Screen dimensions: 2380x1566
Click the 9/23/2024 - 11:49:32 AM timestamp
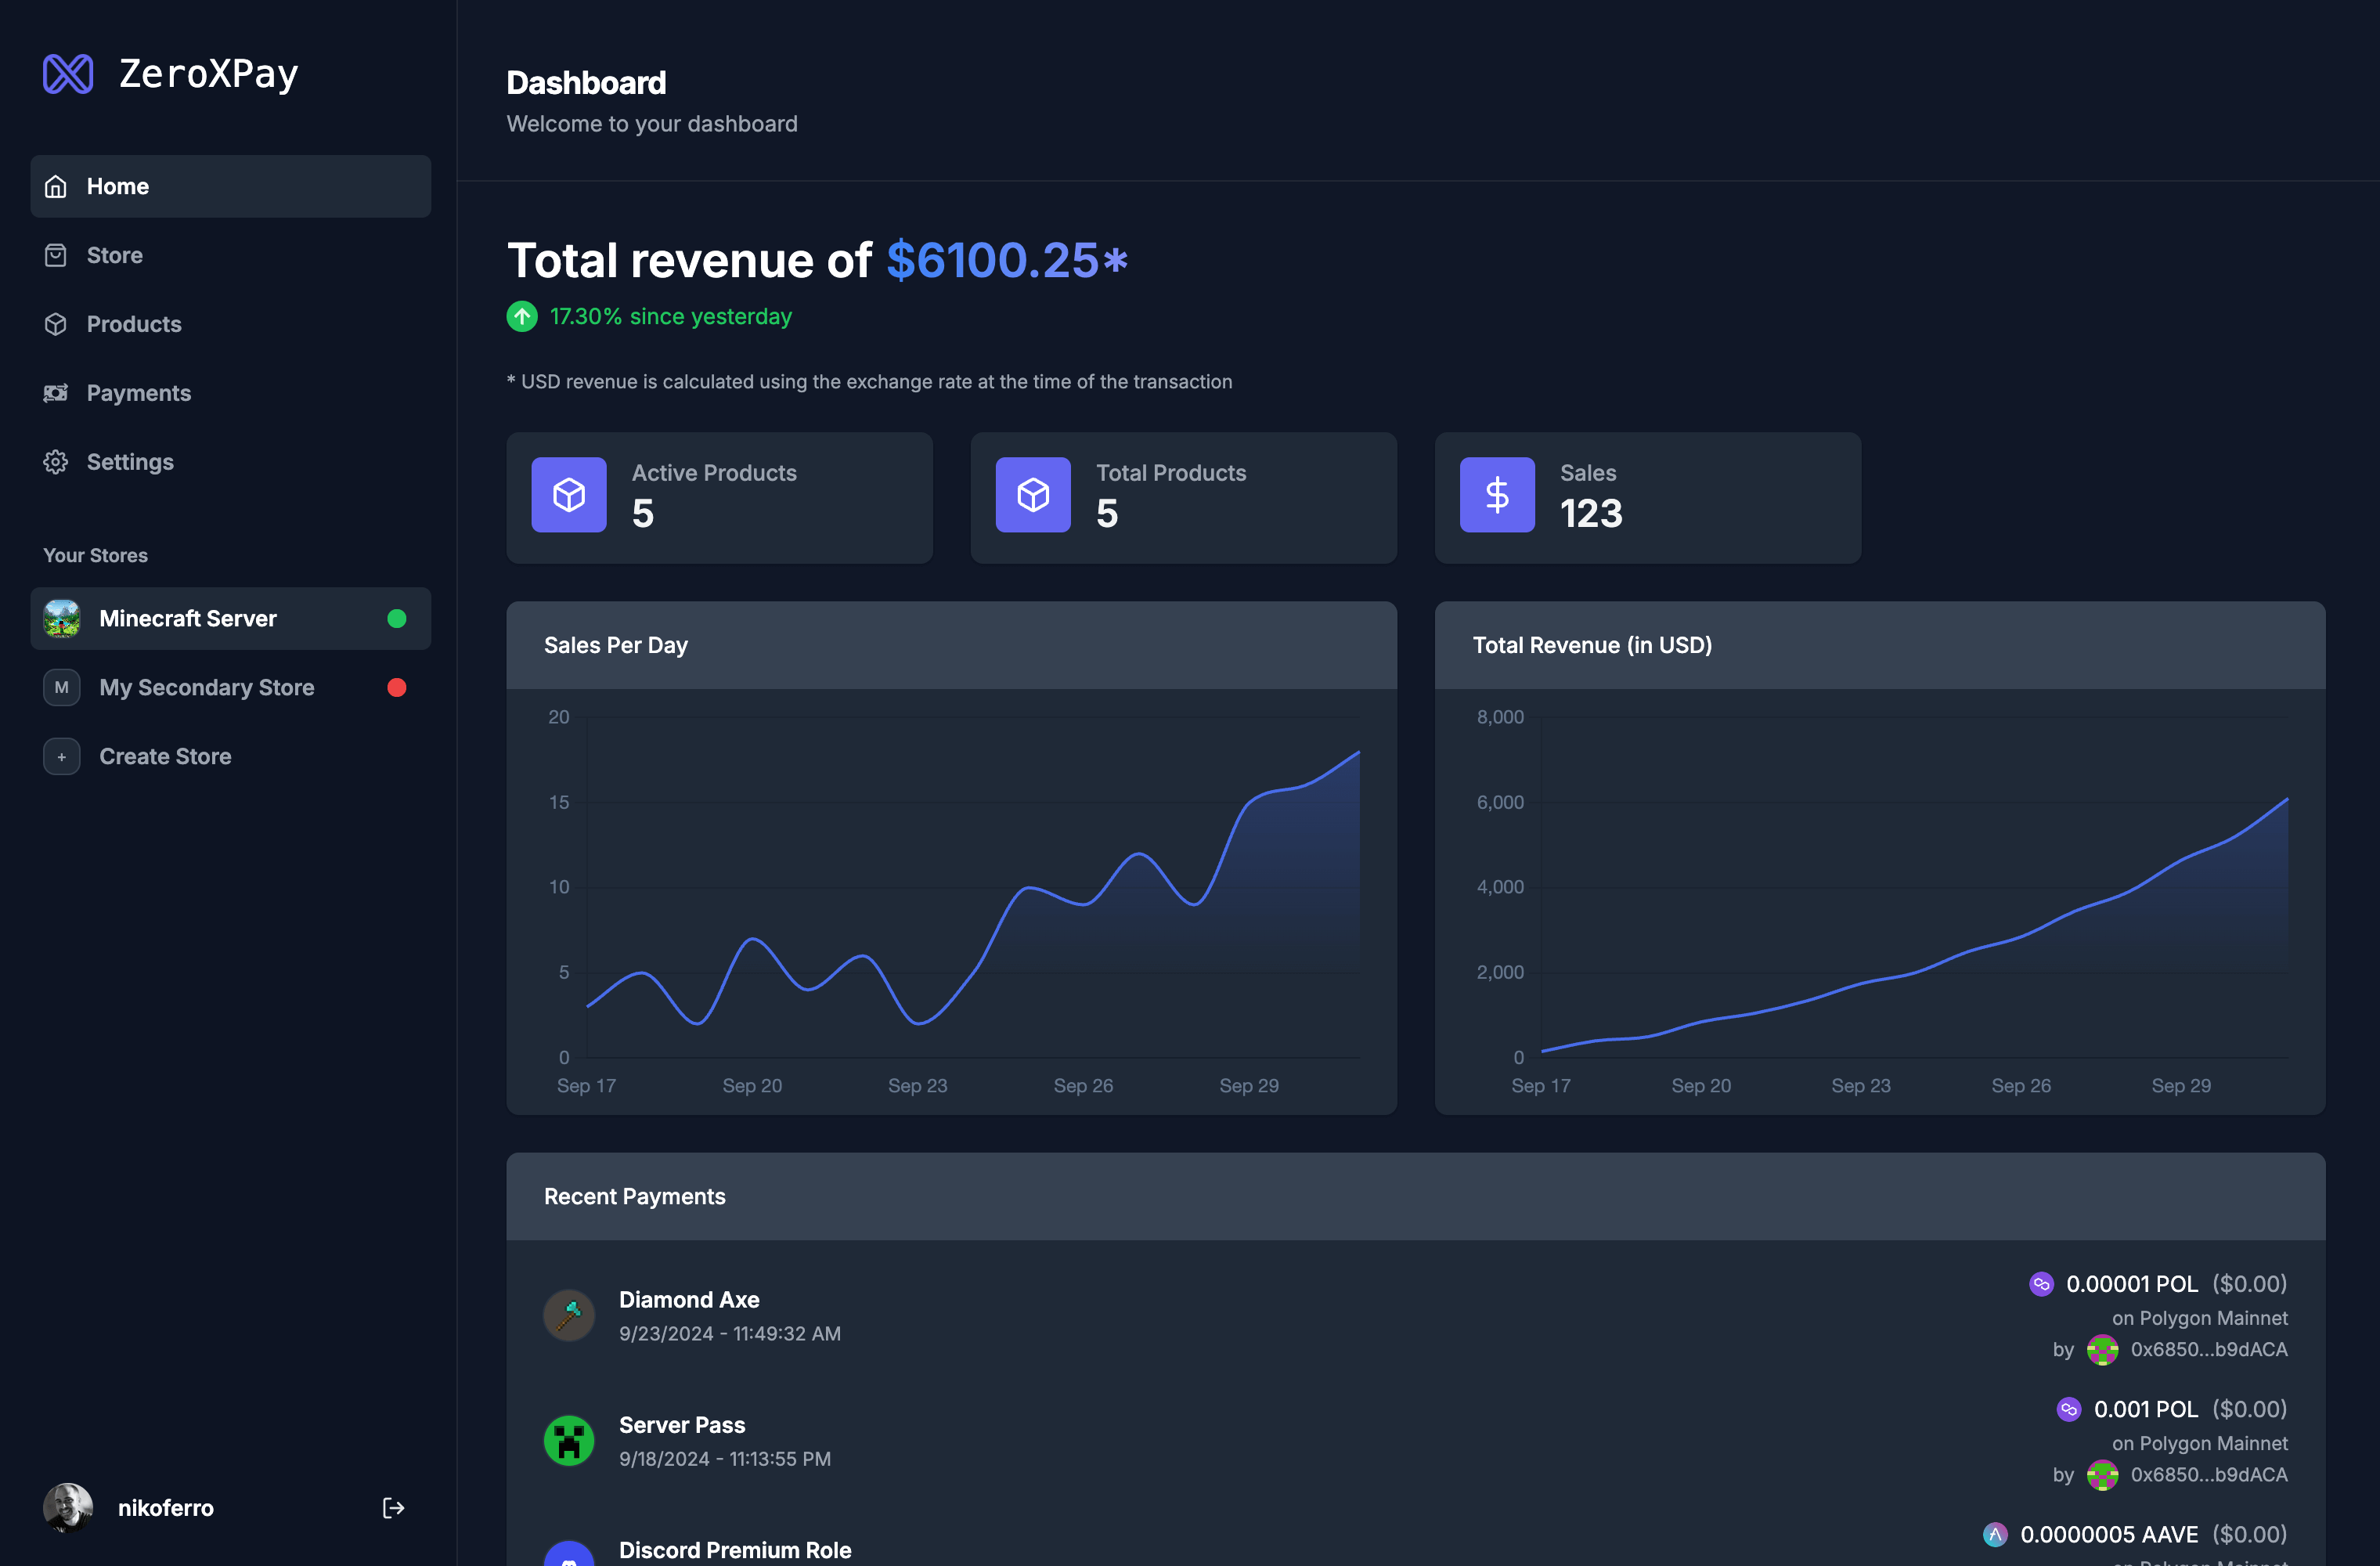pyautogui.click(x=730, y=1333)
